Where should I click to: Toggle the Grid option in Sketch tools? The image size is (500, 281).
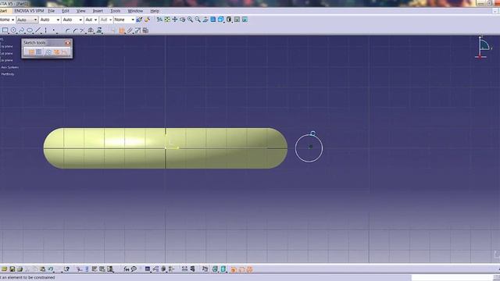[x=31, y=52]
